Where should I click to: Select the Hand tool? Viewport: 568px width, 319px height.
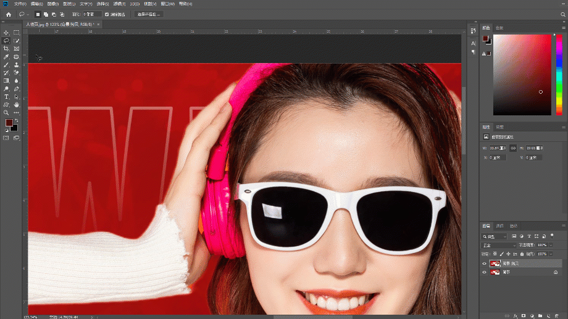point(16,105)
